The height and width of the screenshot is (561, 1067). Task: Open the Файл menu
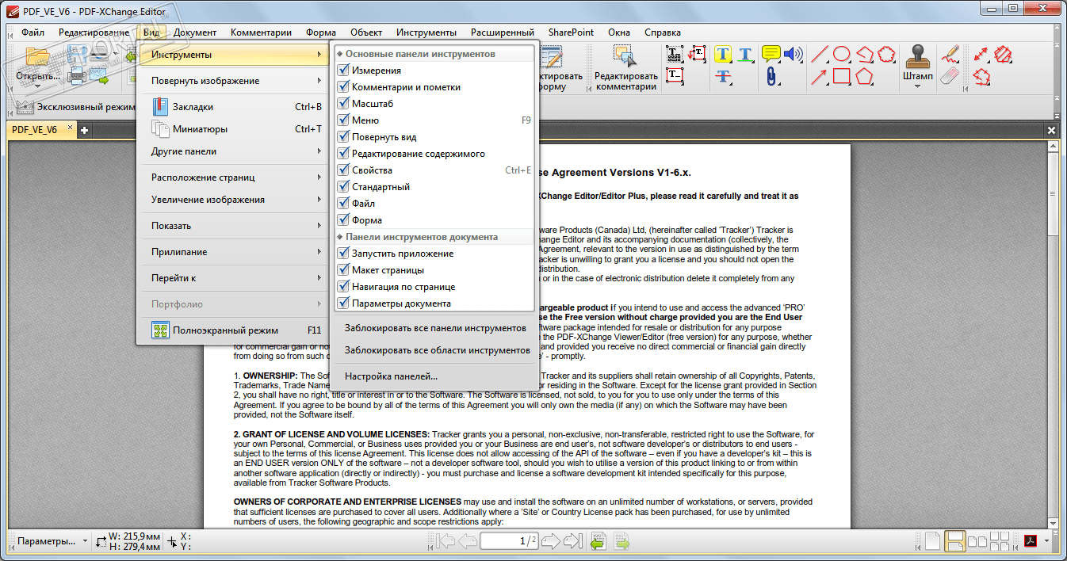tap(33, 32)
